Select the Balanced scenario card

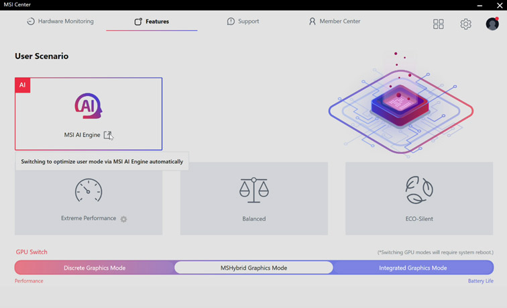coord(253,199)
